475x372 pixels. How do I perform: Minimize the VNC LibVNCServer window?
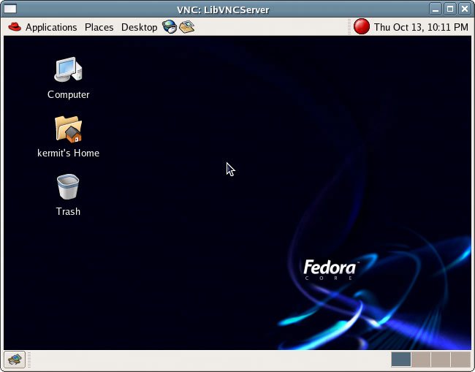point(436,9)
